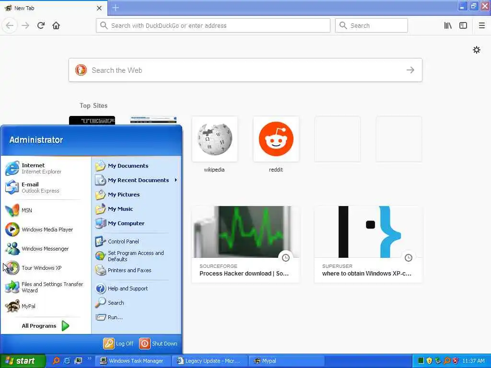Open the Library bookmarks icon

point(448,25)
